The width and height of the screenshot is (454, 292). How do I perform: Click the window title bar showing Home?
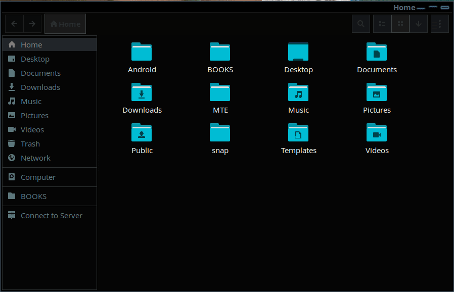pos(403,7)
